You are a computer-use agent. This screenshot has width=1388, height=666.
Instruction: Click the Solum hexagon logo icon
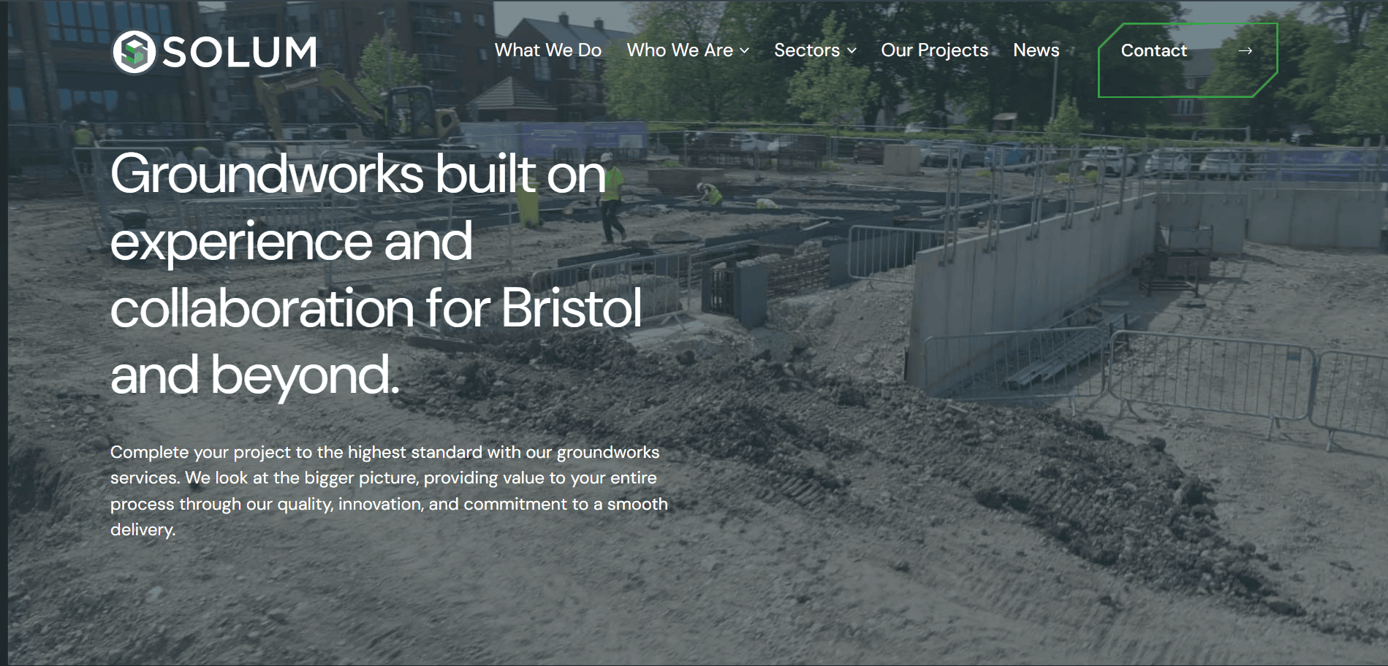pyautogui.click(x=134, y=53)
